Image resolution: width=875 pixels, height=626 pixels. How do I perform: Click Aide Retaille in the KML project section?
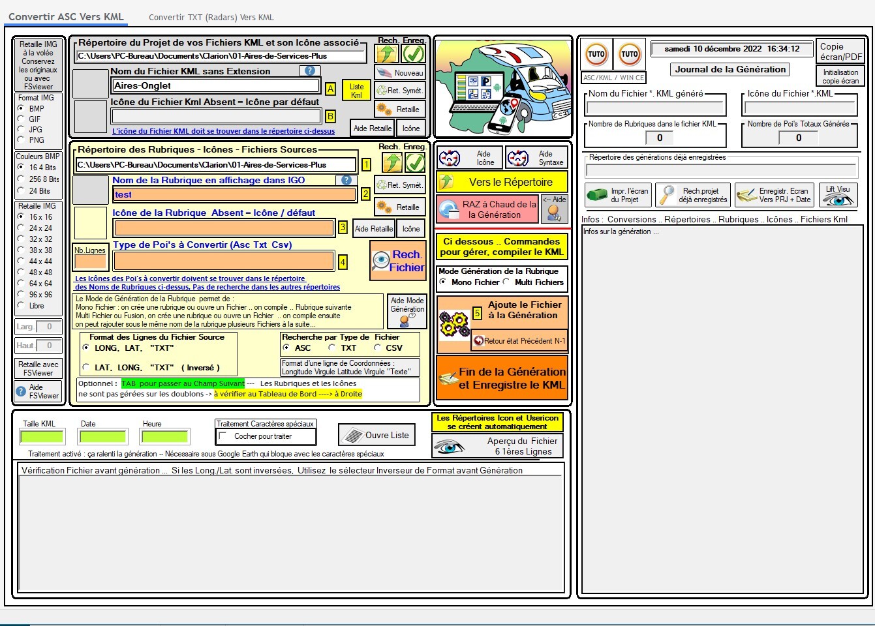coord(373,128)
